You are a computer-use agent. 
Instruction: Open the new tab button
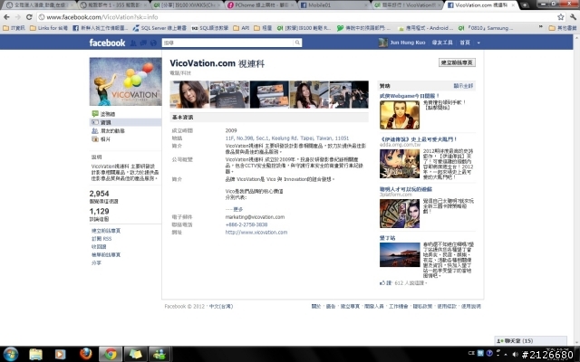point(525,5)
